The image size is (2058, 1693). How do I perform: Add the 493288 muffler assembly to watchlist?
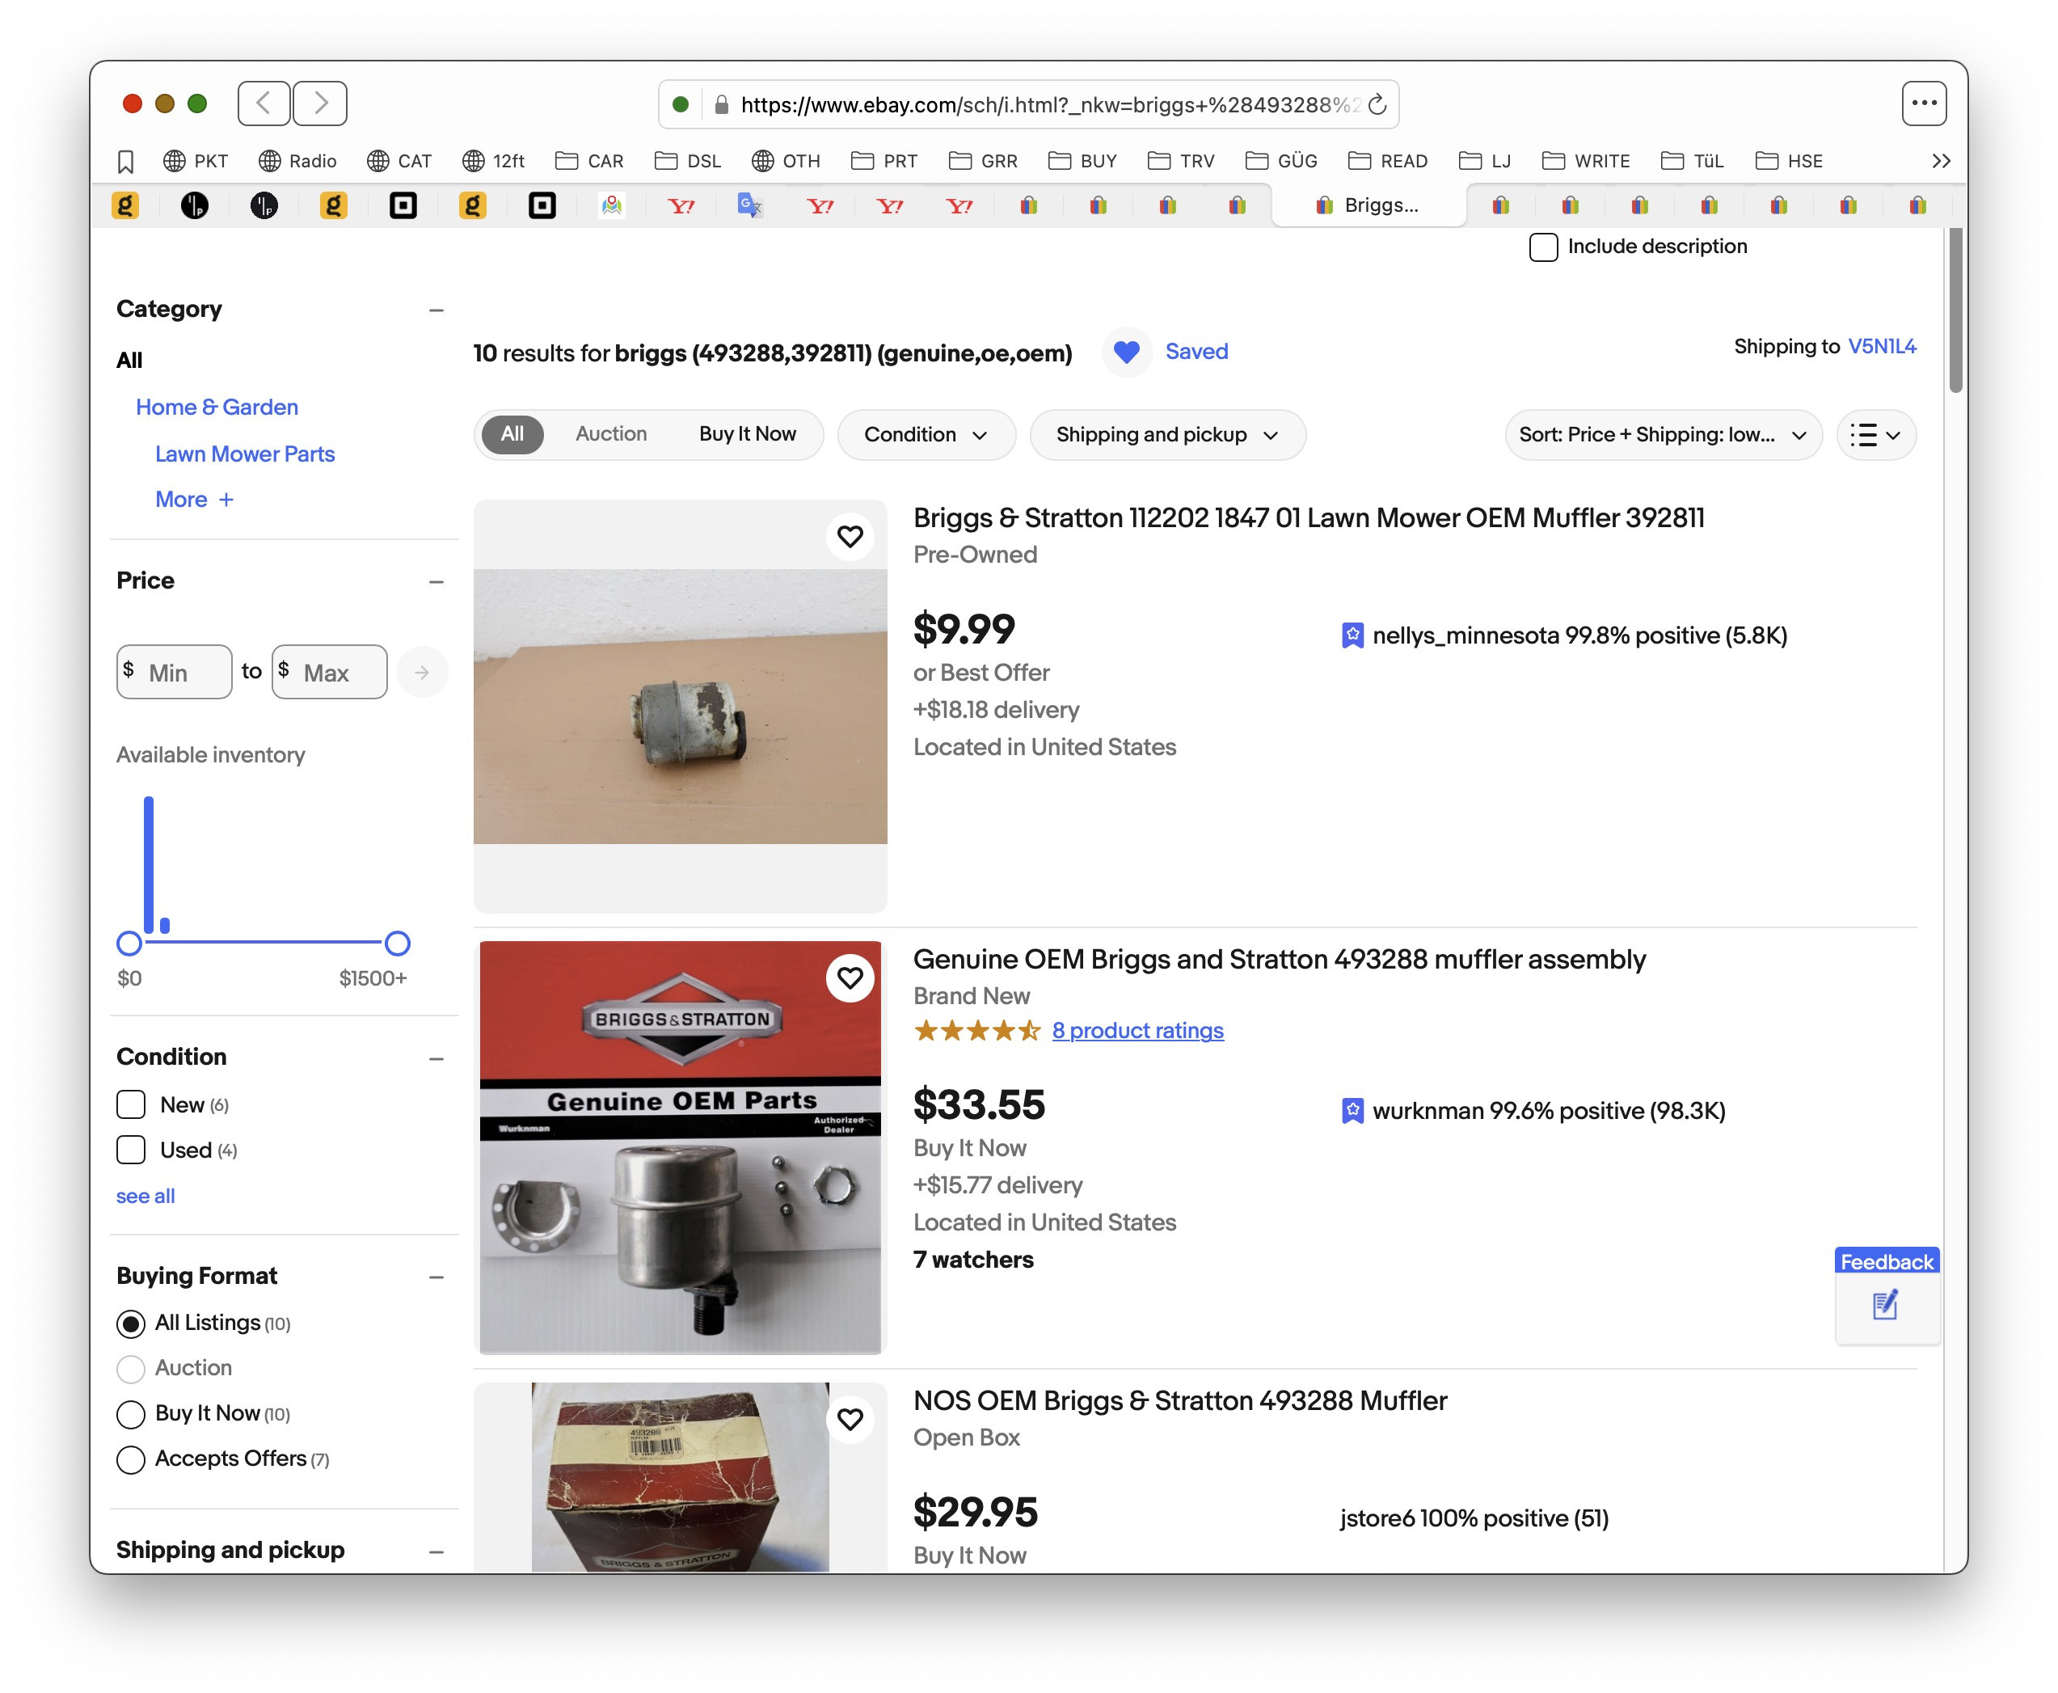click(x=849, y=977)
